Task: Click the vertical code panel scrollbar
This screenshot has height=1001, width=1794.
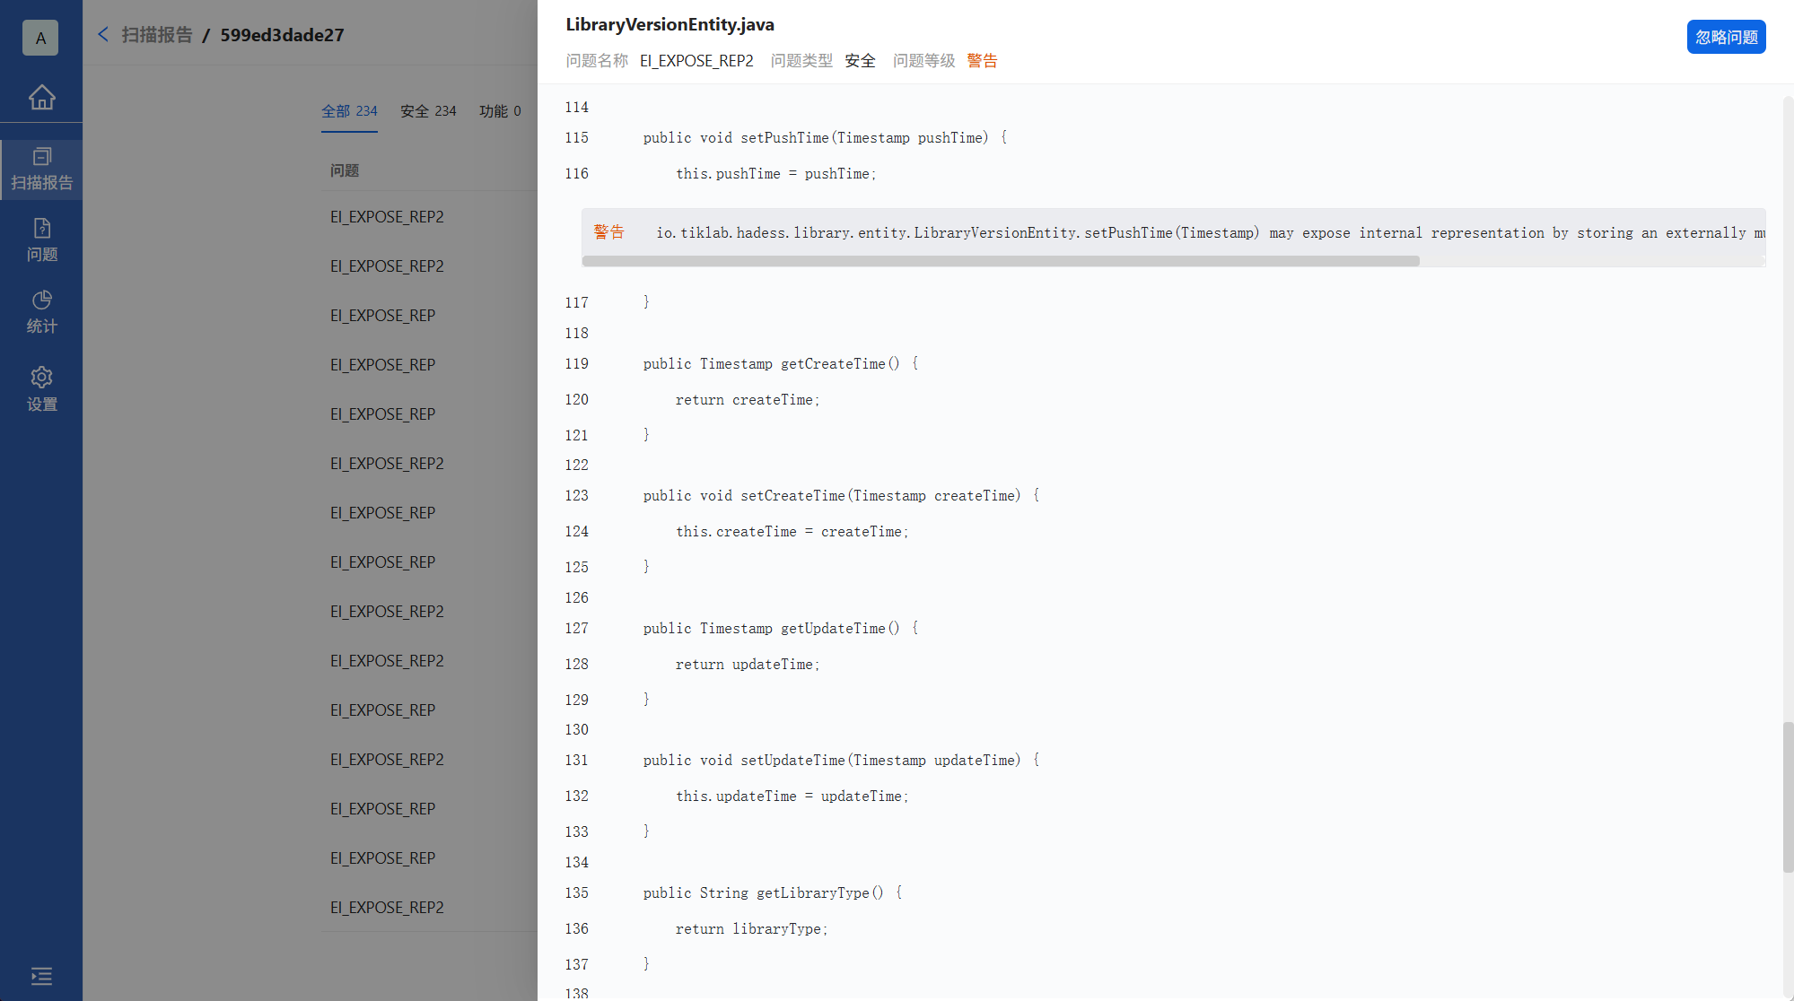Action: [1787, 796]
